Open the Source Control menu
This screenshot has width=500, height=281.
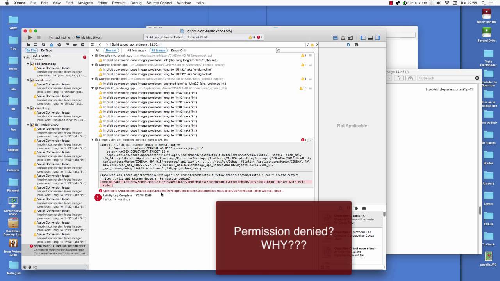click(x=159, y=3)
